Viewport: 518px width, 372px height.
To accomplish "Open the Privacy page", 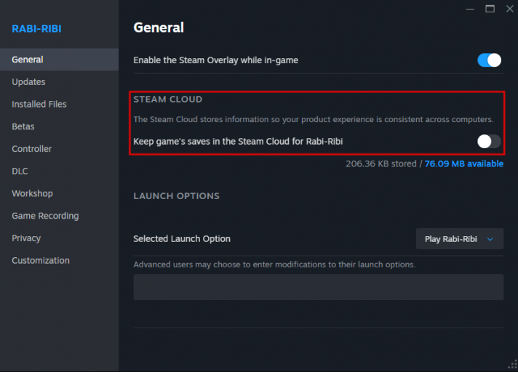I will tap(26, 238).
